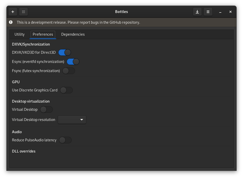Click the DXVK/Synchronization section heading
Viewport: 243px width, 178px height.
(x=31, y=44)
